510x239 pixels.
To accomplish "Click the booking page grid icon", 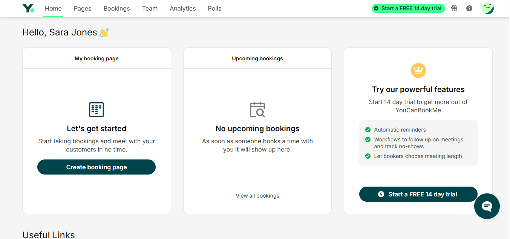I will (96, 110).
